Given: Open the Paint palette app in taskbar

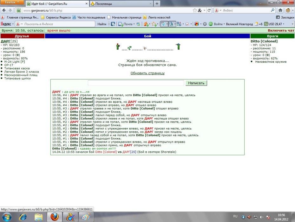Looking at the screenshot, I should [86, 217].
